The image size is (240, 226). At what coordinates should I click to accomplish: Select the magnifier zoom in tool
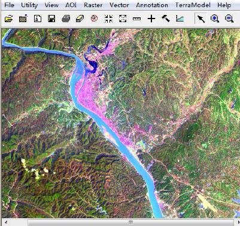click(x=215, y=19)
